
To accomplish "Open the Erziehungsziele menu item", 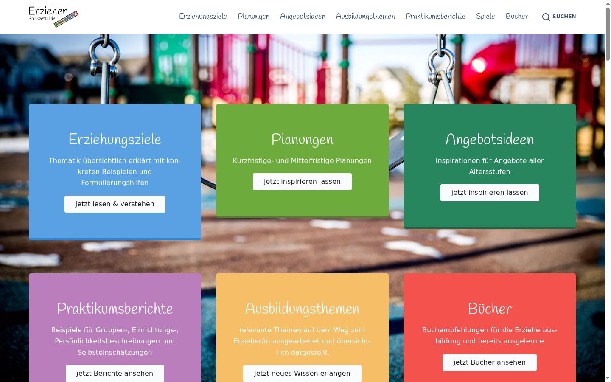I will (x=203, y=16).
